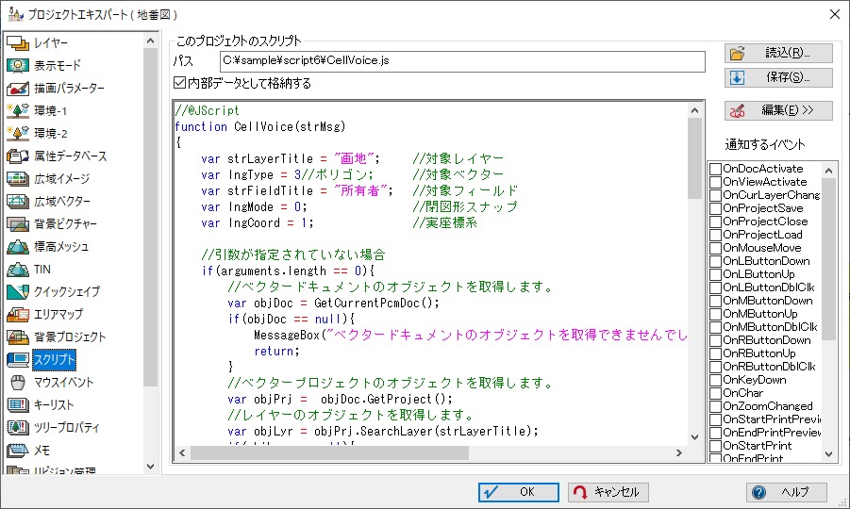Click the script horizontal scrollbar thumb
850x509 pixels.
(329, 452)
